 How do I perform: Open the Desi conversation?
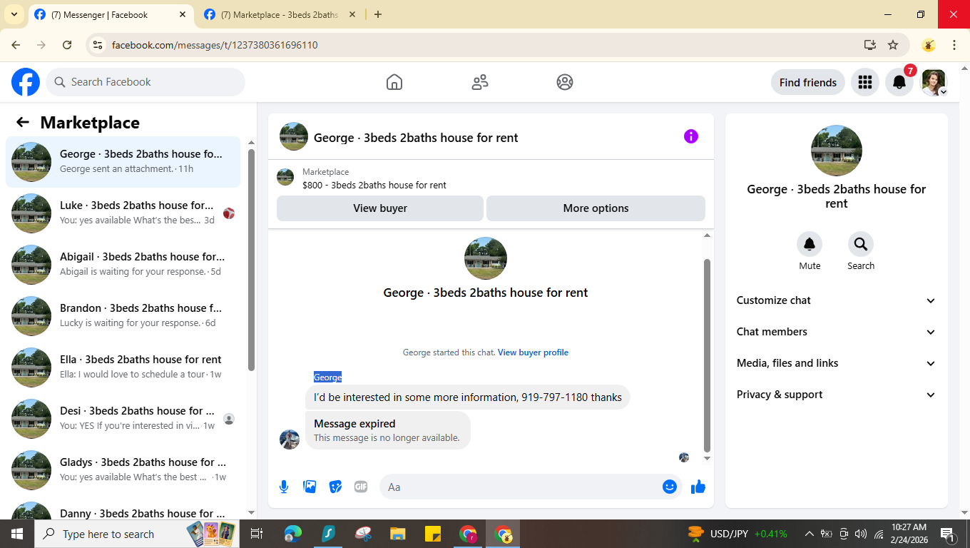[123, 419]
